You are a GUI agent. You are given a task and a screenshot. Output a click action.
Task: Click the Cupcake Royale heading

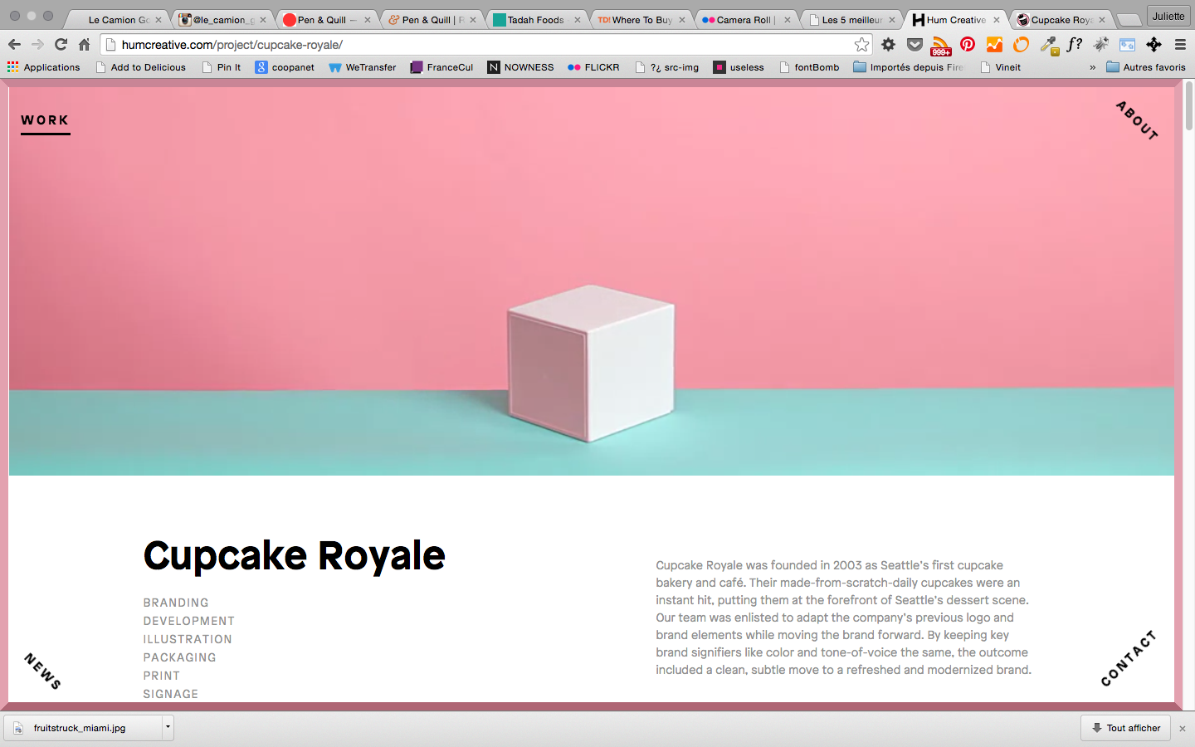(295, 557)
